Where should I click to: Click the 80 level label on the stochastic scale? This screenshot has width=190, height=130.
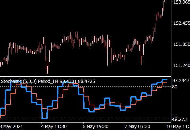[x=175, y=87]
